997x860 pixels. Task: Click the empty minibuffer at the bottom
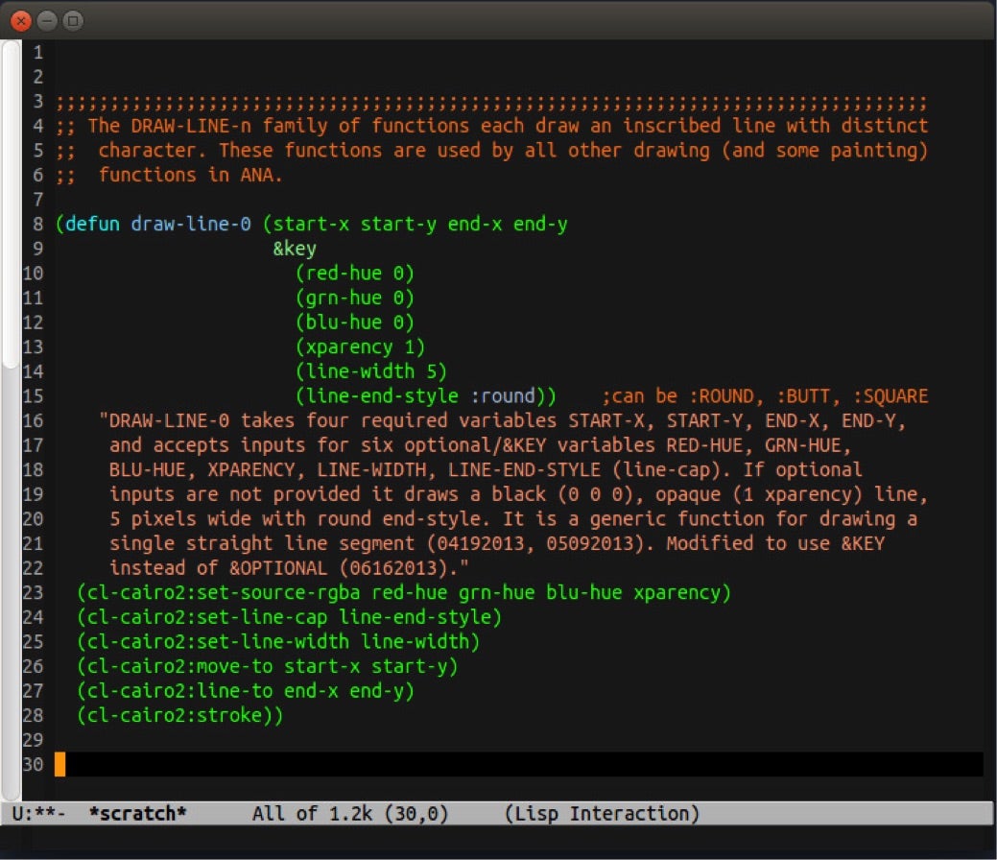[x=499, y=839]
